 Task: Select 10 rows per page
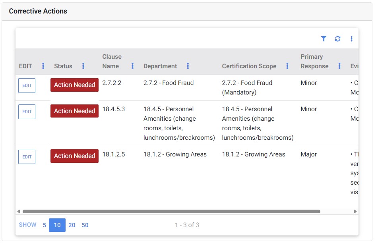tap(57, 225)
